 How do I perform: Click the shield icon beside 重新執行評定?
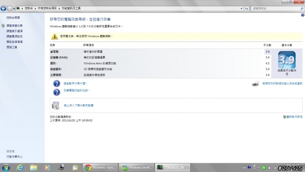(x=285, y=117)
